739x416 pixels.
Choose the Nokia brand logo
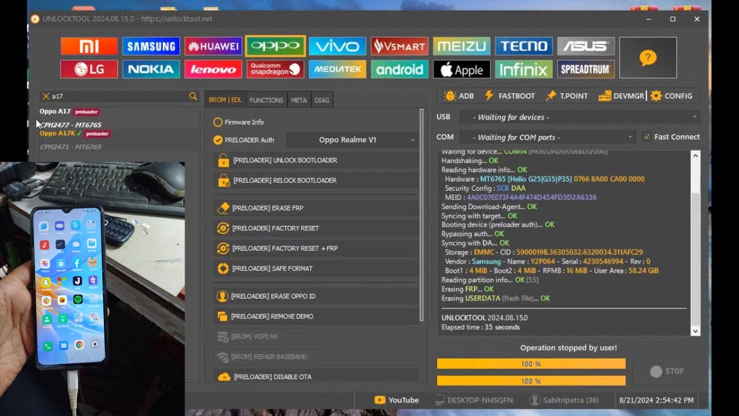pos(151,69)
